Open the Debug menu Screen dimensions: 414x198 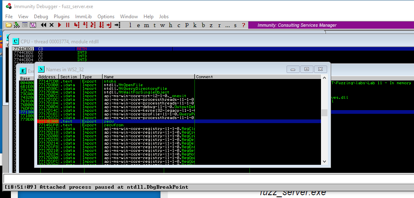(x=41, y=16)
